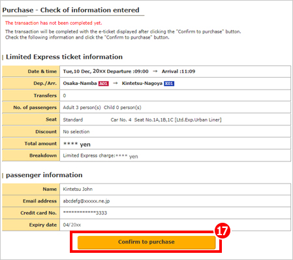The height and width of the screenshot is (260, 293).
Task: Click the Confirm to purchase button
Action: coord(146,242)
